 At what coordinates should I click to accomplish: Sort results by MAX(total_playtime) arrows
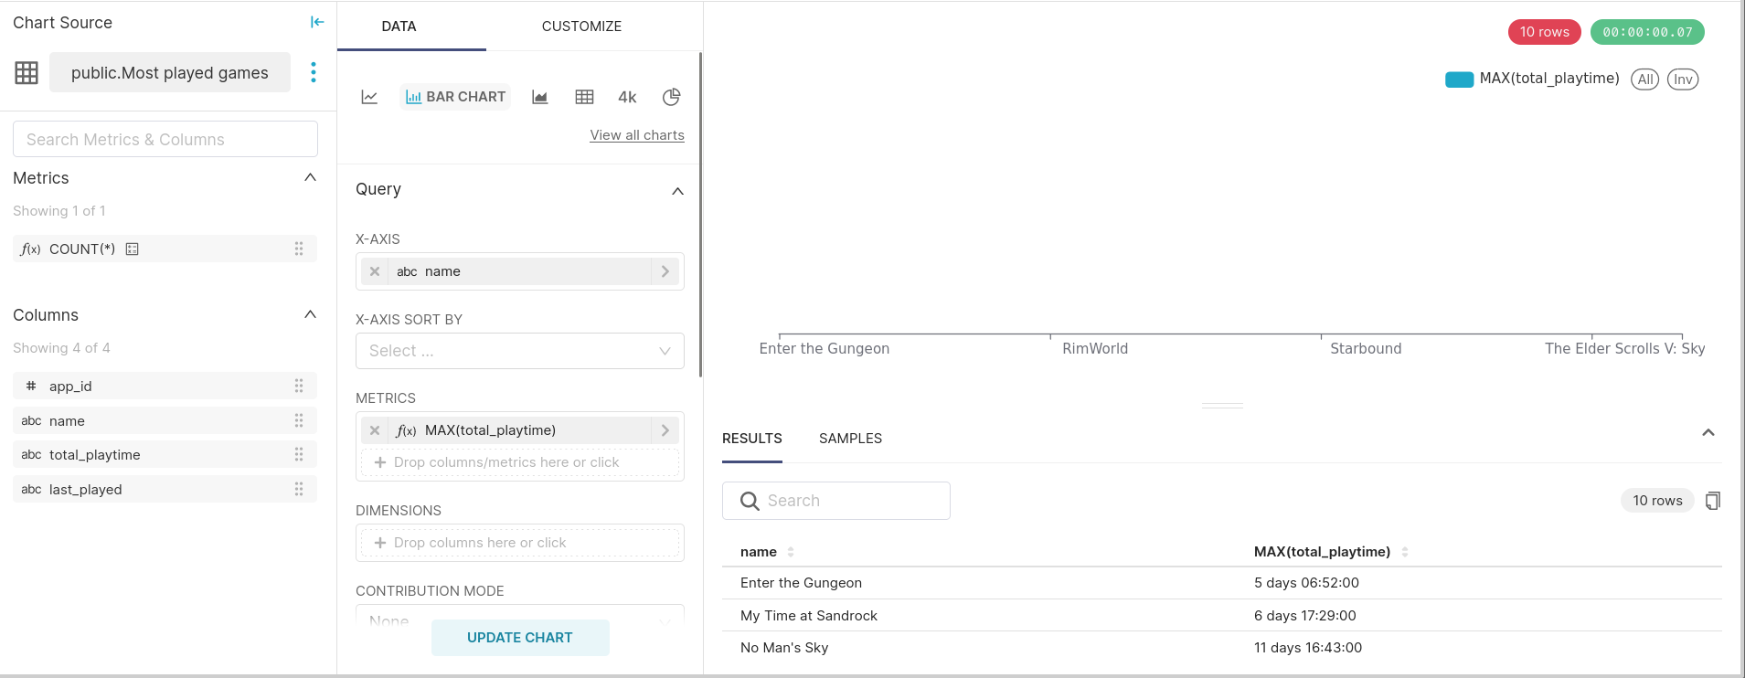1405,552
